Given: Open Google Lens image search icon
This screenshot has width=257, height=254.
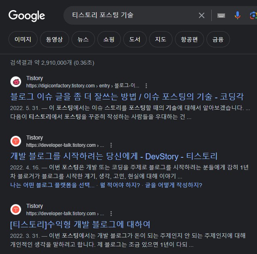Looking at the screenshot, I should (253, 16).
